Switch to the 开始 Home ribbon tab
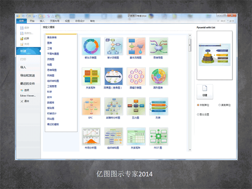The width and height of the screenshot is (252, 189). [32, 21]
